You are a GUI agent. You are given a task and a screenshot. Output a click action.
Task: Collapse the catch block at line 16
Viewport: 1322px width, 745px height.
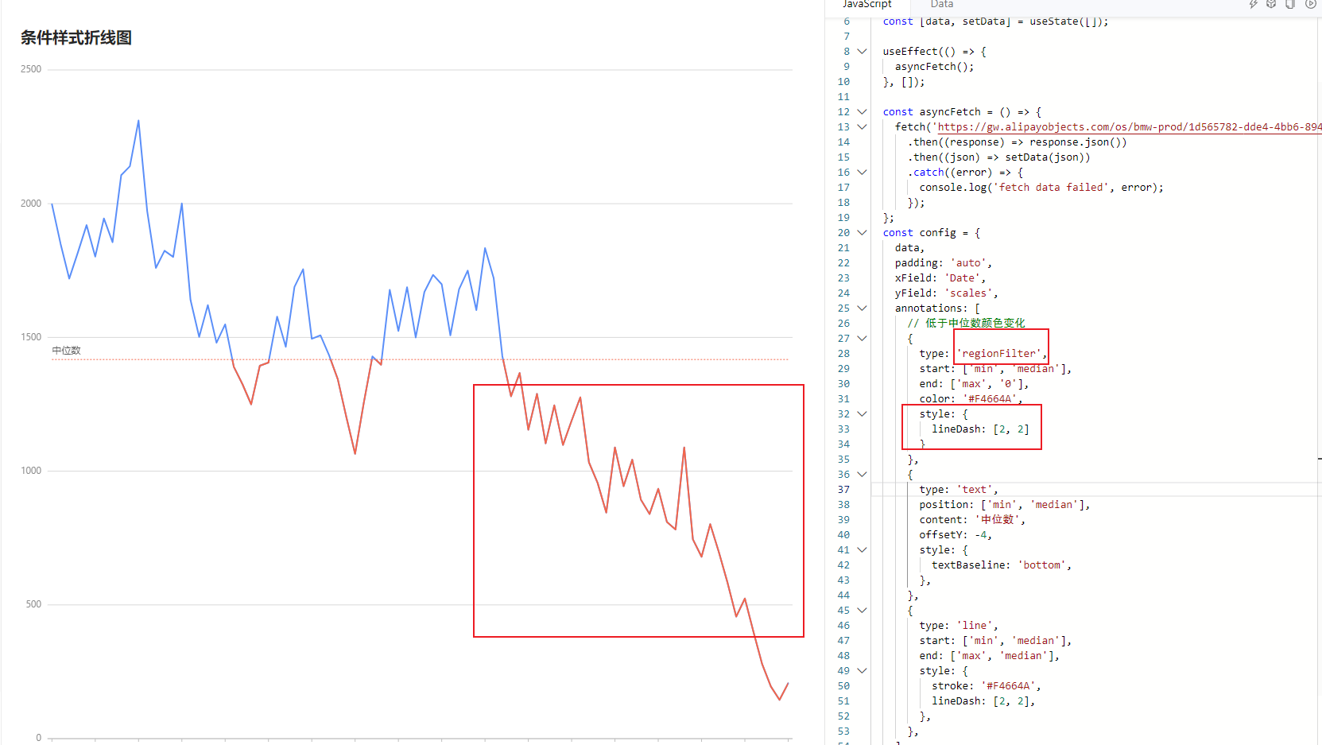[x=862, y=172]
